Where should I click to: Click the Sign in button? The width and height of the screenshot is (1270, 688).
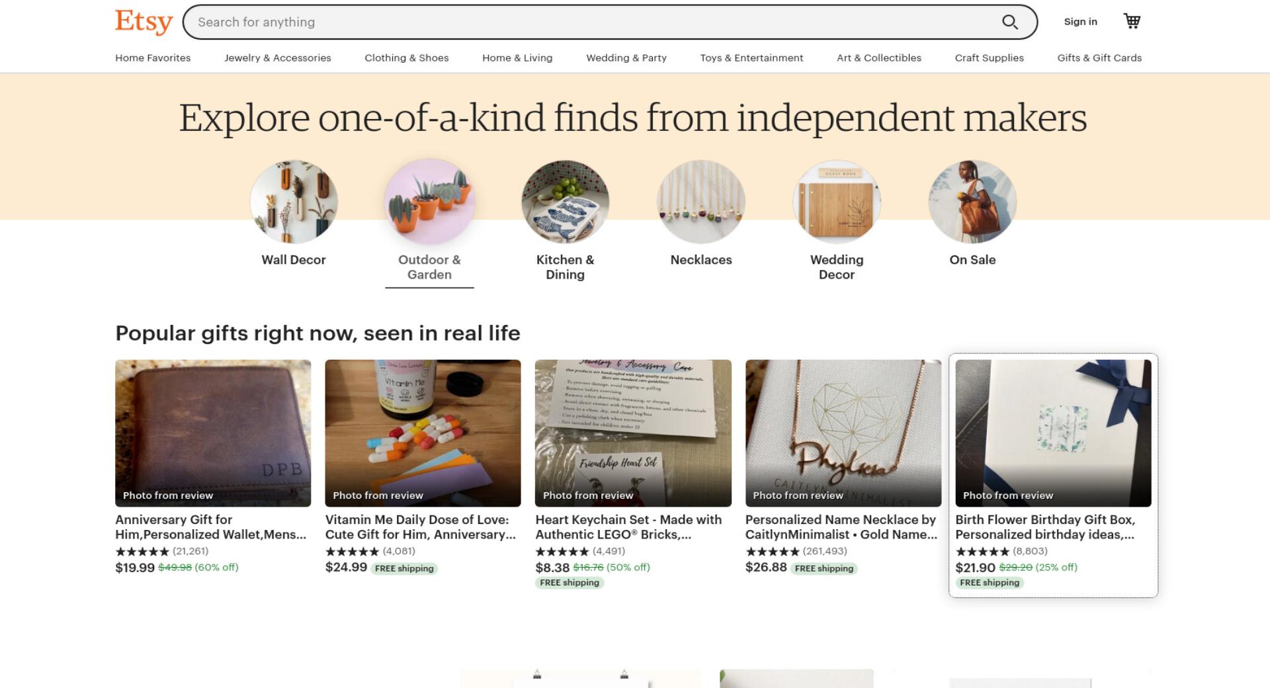1080,21
